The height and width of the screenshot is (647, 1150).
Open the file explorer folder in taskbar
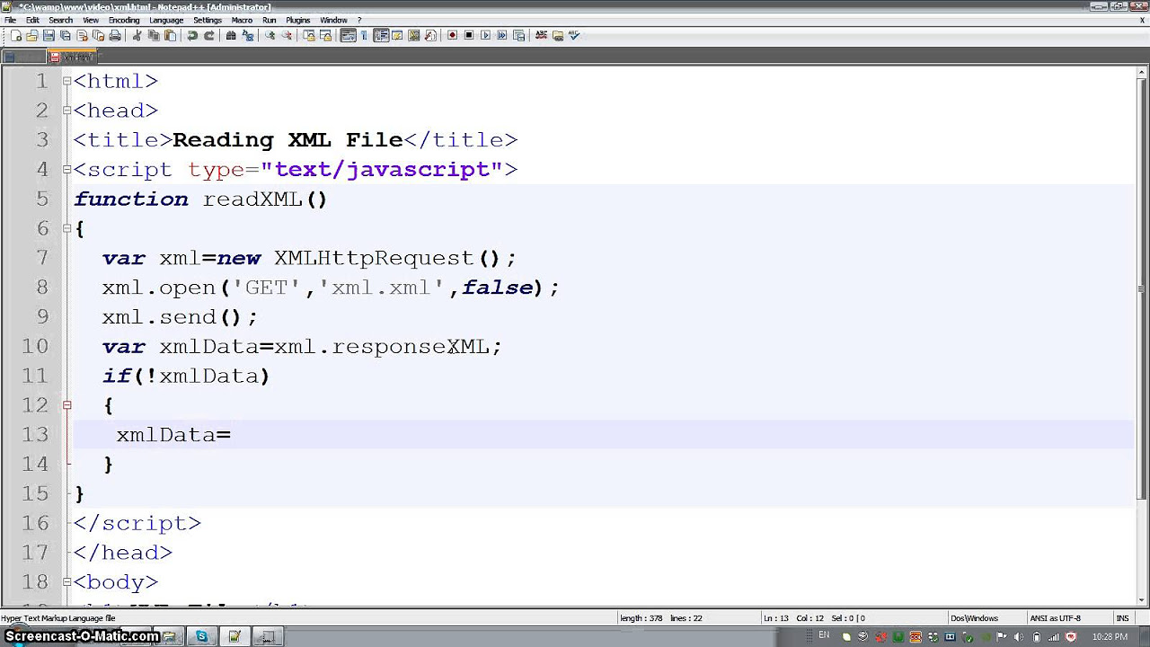click(x=169, y=636)
